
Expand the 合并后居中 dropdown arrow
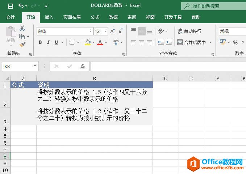pos(210,42)
